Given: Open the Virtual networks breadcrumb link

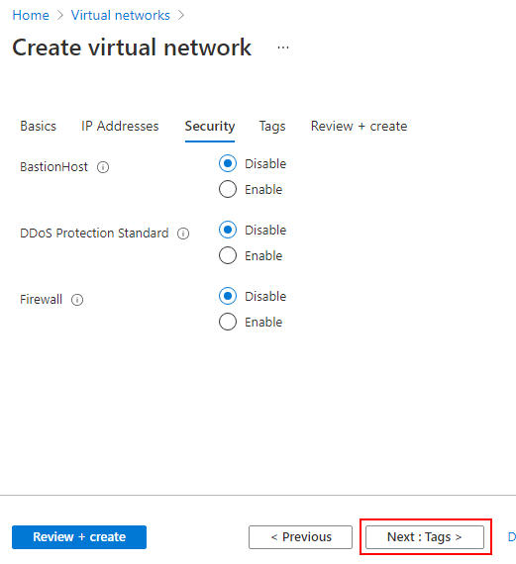Looking at the screenshot, I should pos(120,15).
